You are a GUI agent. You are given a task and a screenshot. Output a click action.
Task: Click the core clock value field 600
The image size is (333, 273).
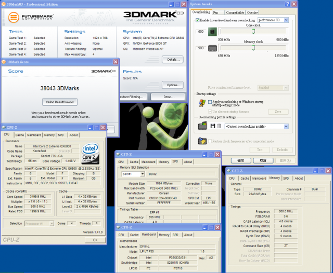click(201, 32)
